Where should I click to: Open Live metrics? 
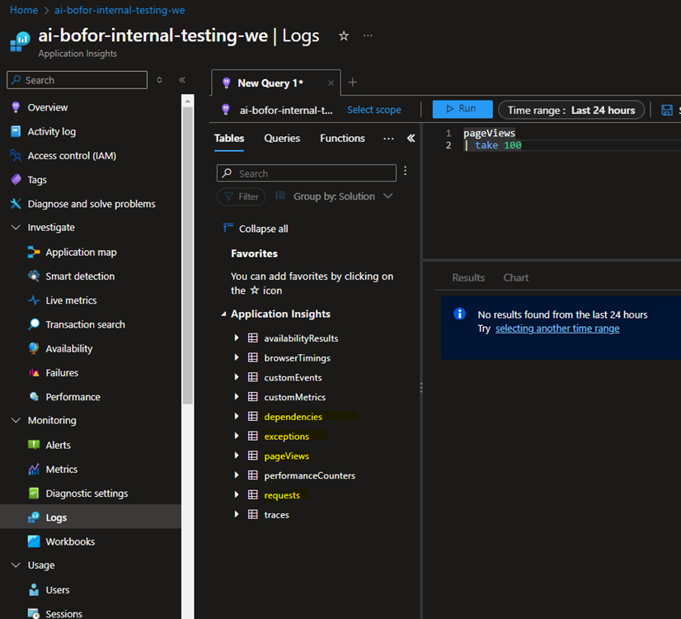click(x=71, y=300)
